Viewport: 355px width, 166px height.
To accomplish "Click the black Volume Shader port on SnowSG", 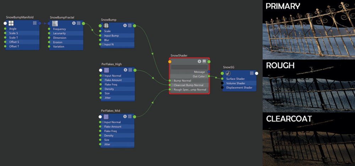I will click(x=222, y=83).
